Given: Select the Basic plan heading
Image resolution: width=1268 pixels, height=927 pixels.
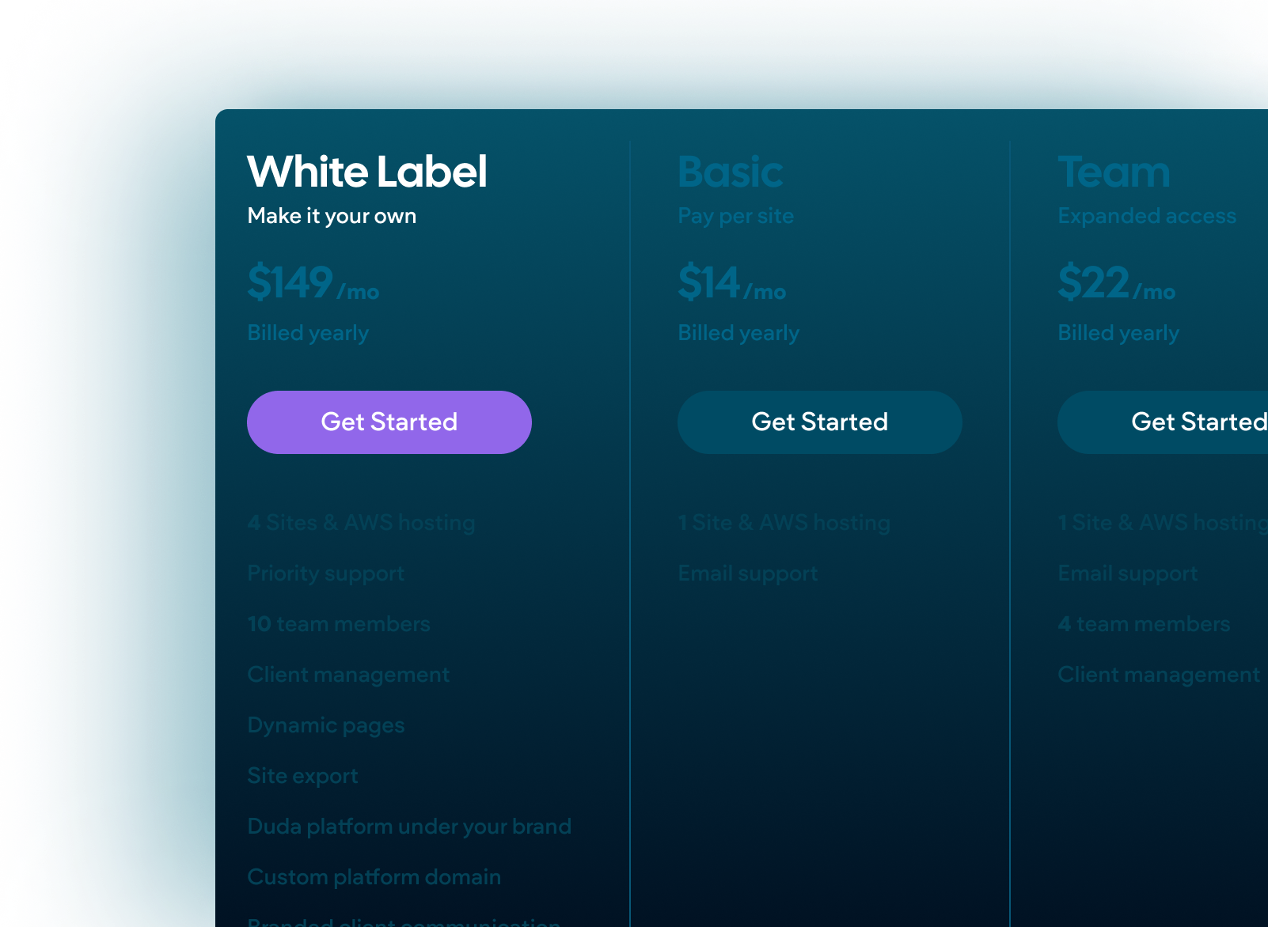Looking at the screenshot, I should pos(731,171).
